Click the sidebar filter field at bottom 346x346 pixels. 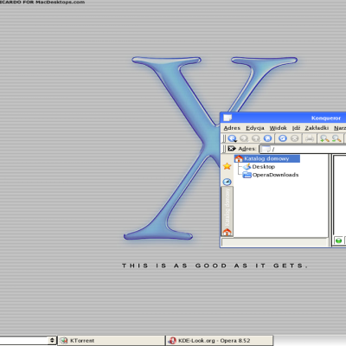click(x=274, y=242)
